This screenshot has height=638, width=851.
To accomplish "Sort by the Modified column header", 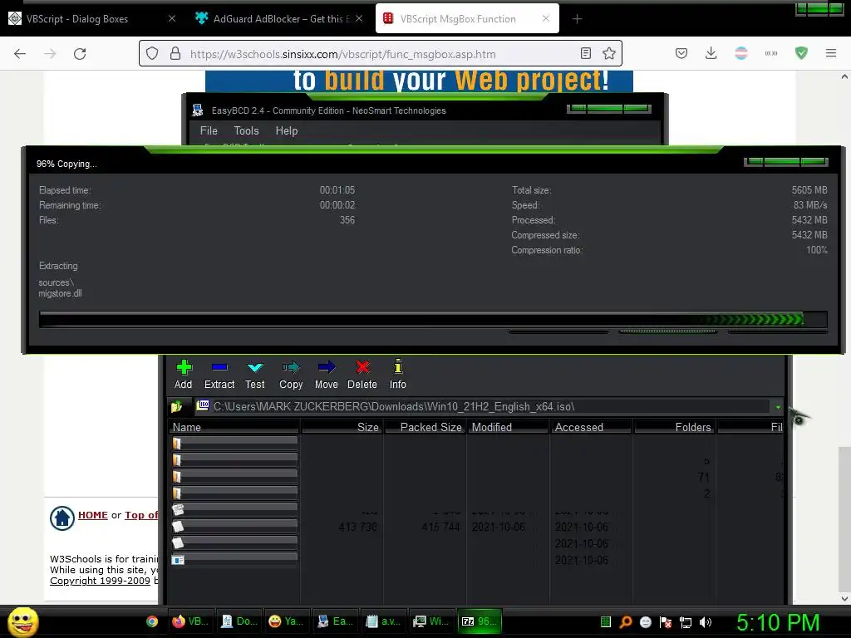I will (508, 427).
